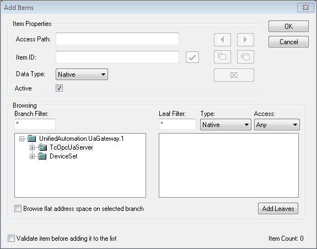Click the duplicate item tag icon
The height and width of the screenshot is (249, 317).
pos(245,57)
